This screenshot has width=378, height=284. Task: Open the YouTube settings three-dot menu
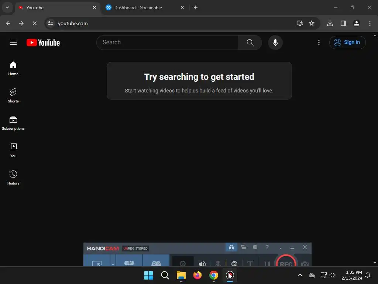[x=319, y=43]
